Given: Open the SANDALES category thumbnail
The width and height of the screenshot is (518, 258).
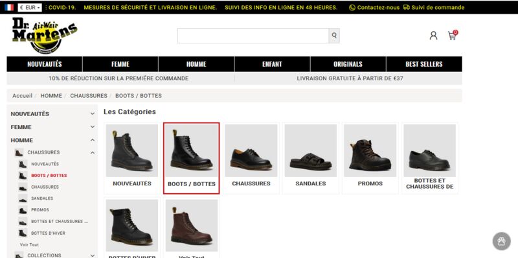Looking at the screenshot, I should [x=311, y=150].
